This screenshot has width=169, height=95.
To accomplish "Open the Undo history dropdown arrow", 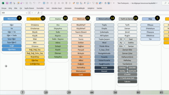I will coord(36,3).
